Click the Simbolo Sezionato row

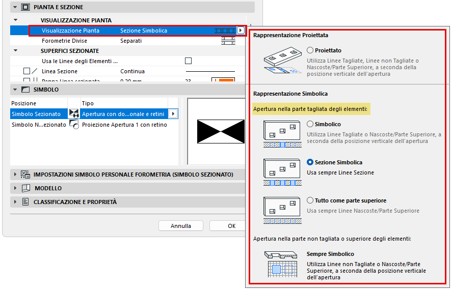point(94,113)
